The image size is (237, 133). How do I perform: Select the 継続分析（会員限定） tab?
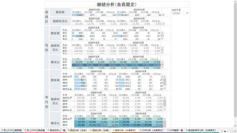pos(125,130)
